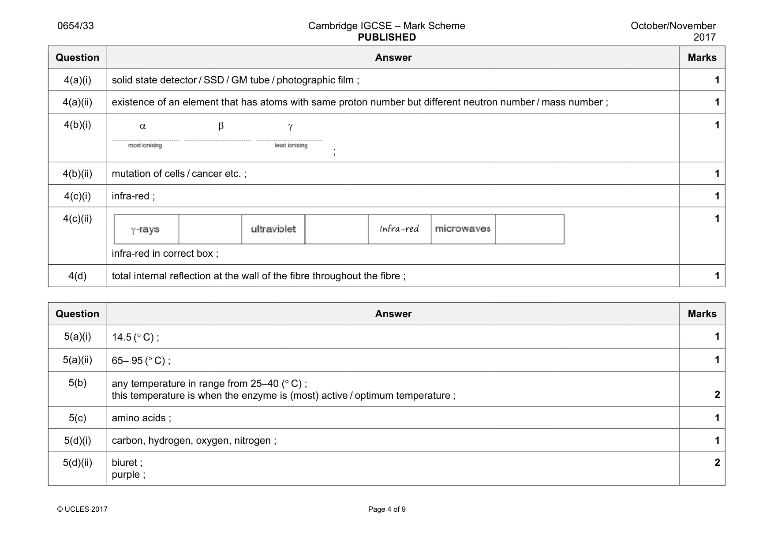Click question number 4(a)(ii)
The image size is (774, 547).
pos(78,102)
